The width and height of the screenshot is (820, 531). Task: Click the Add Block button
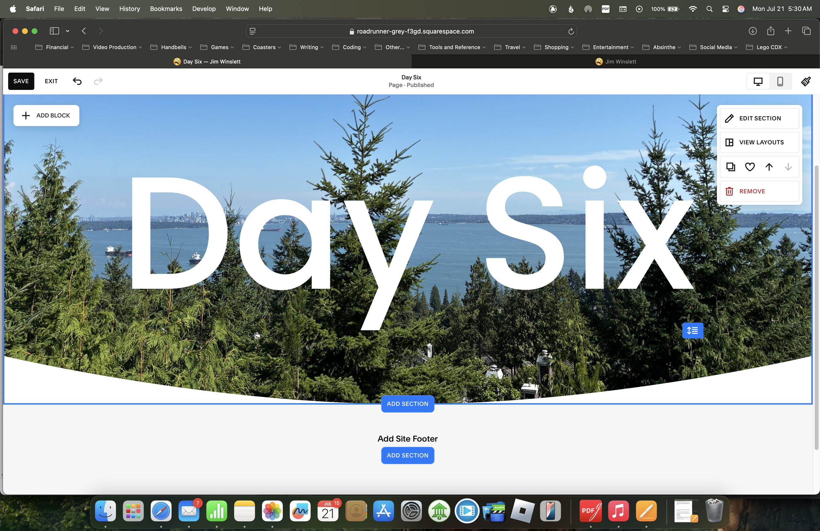click(x=46, y=116)
